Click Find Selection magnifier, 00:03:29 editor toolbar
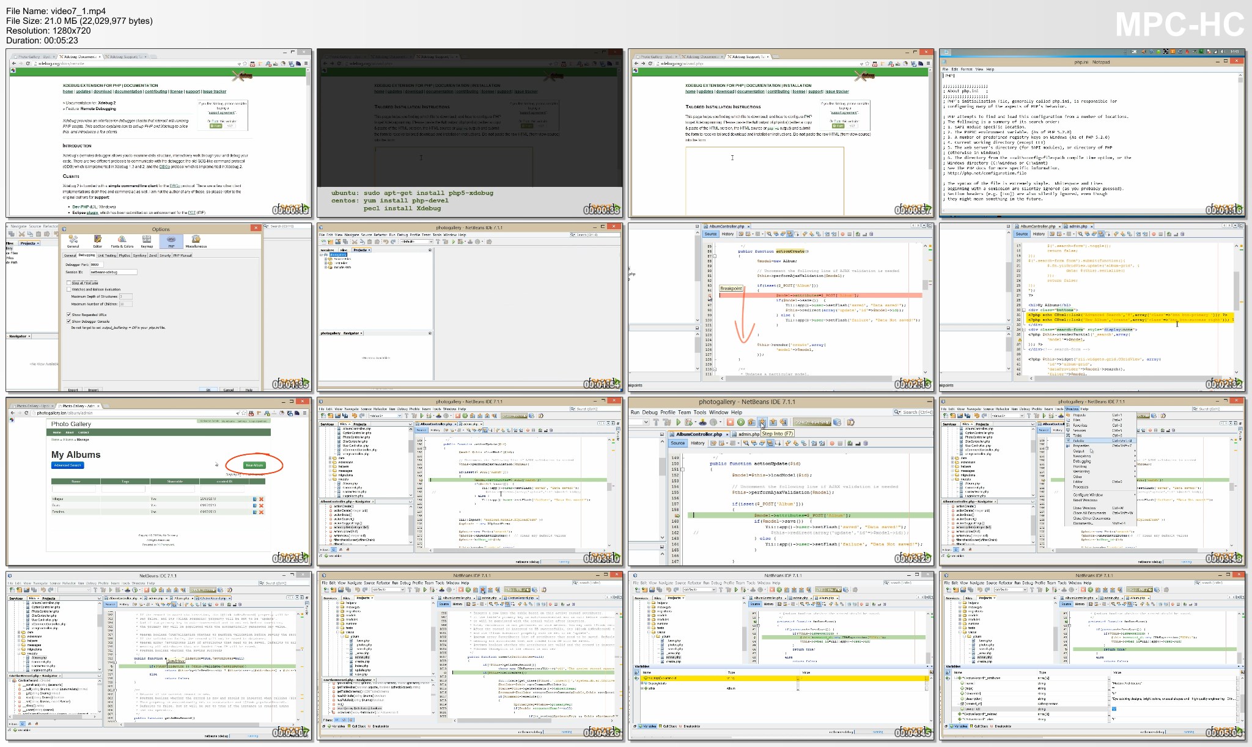The width and height of the screenshot is (1252, 747). (x=746, y=443)
